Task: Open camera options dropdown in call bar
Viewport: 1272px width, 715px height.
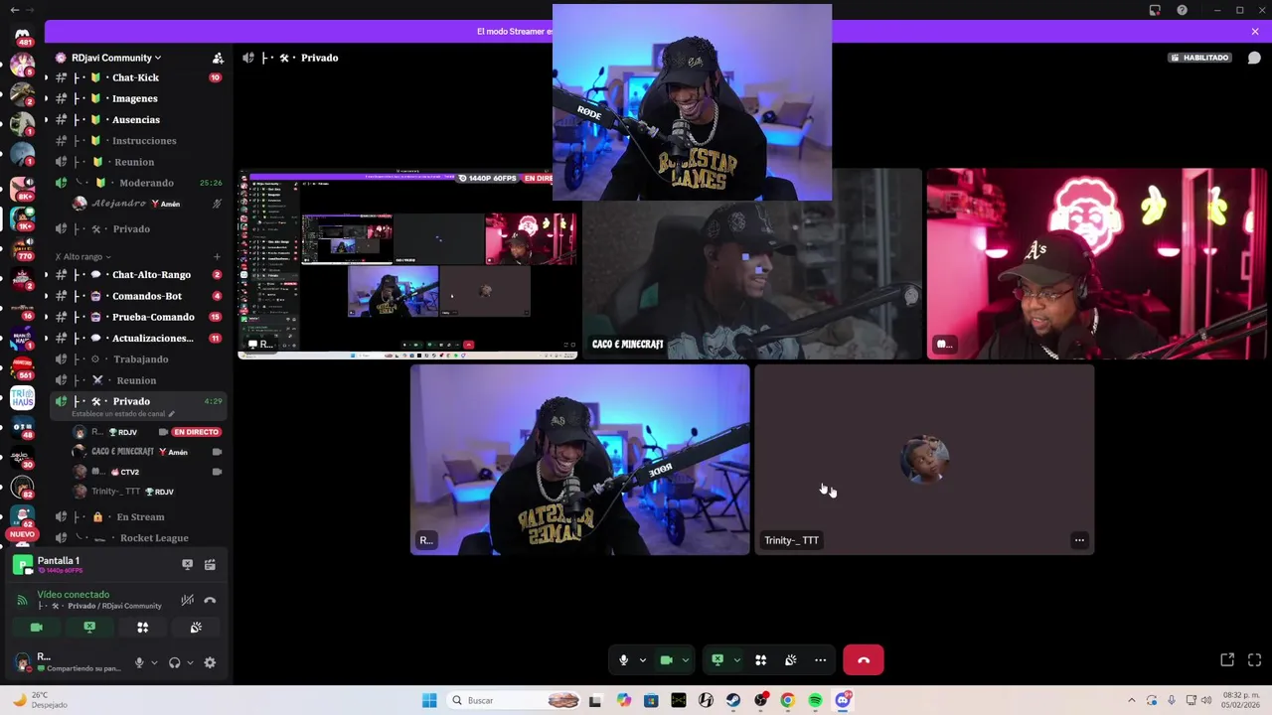Action: 685,660
